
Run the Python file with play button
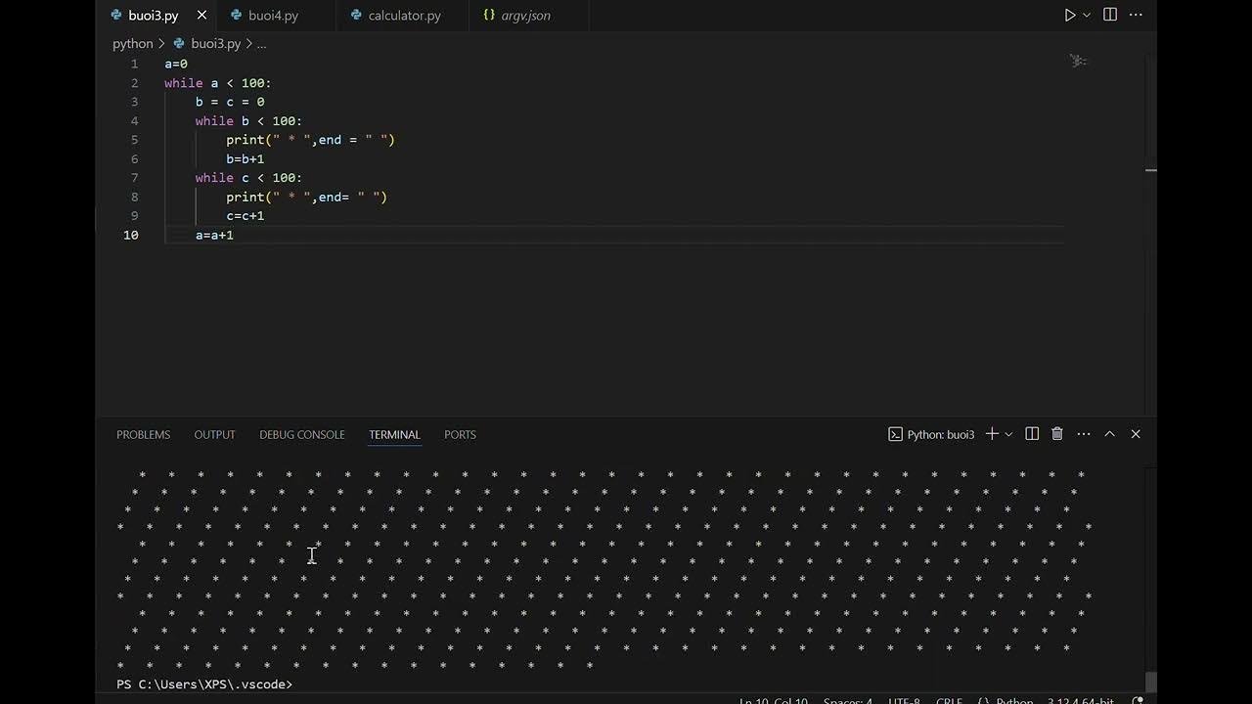point(1070,16)
